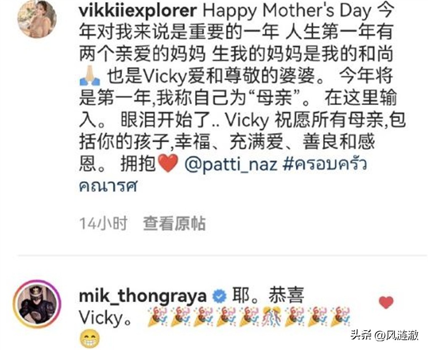Click the praying hands emoji
Viewport: 428px width, 350px height.
pyautogui.click(x=90, y=76)
